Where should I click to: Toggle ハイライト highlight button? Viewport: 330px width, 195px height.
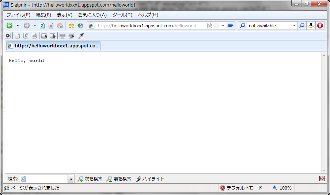(150, 179)
